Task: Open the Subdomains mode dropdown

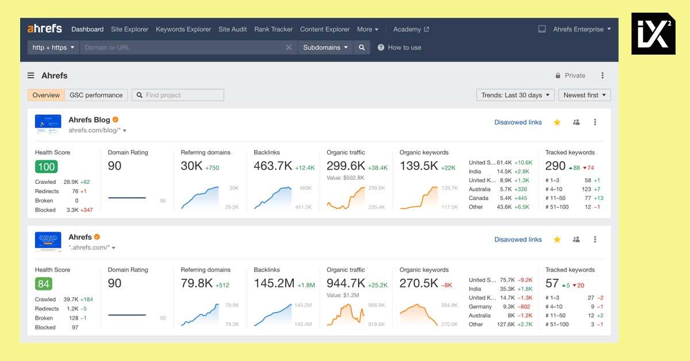Action: (x=325, y=48)
